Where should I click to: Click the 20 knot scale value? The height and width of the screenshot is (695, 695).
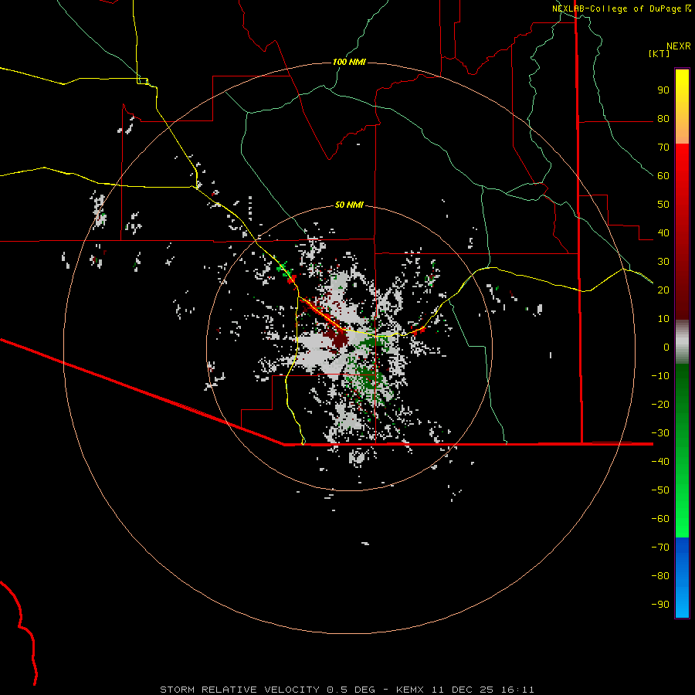tap(663, 290)
